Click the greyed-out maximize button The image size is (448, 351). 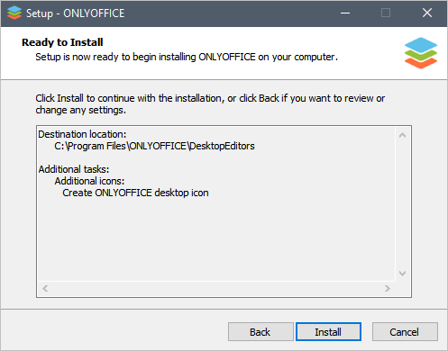tap(386, 13)
